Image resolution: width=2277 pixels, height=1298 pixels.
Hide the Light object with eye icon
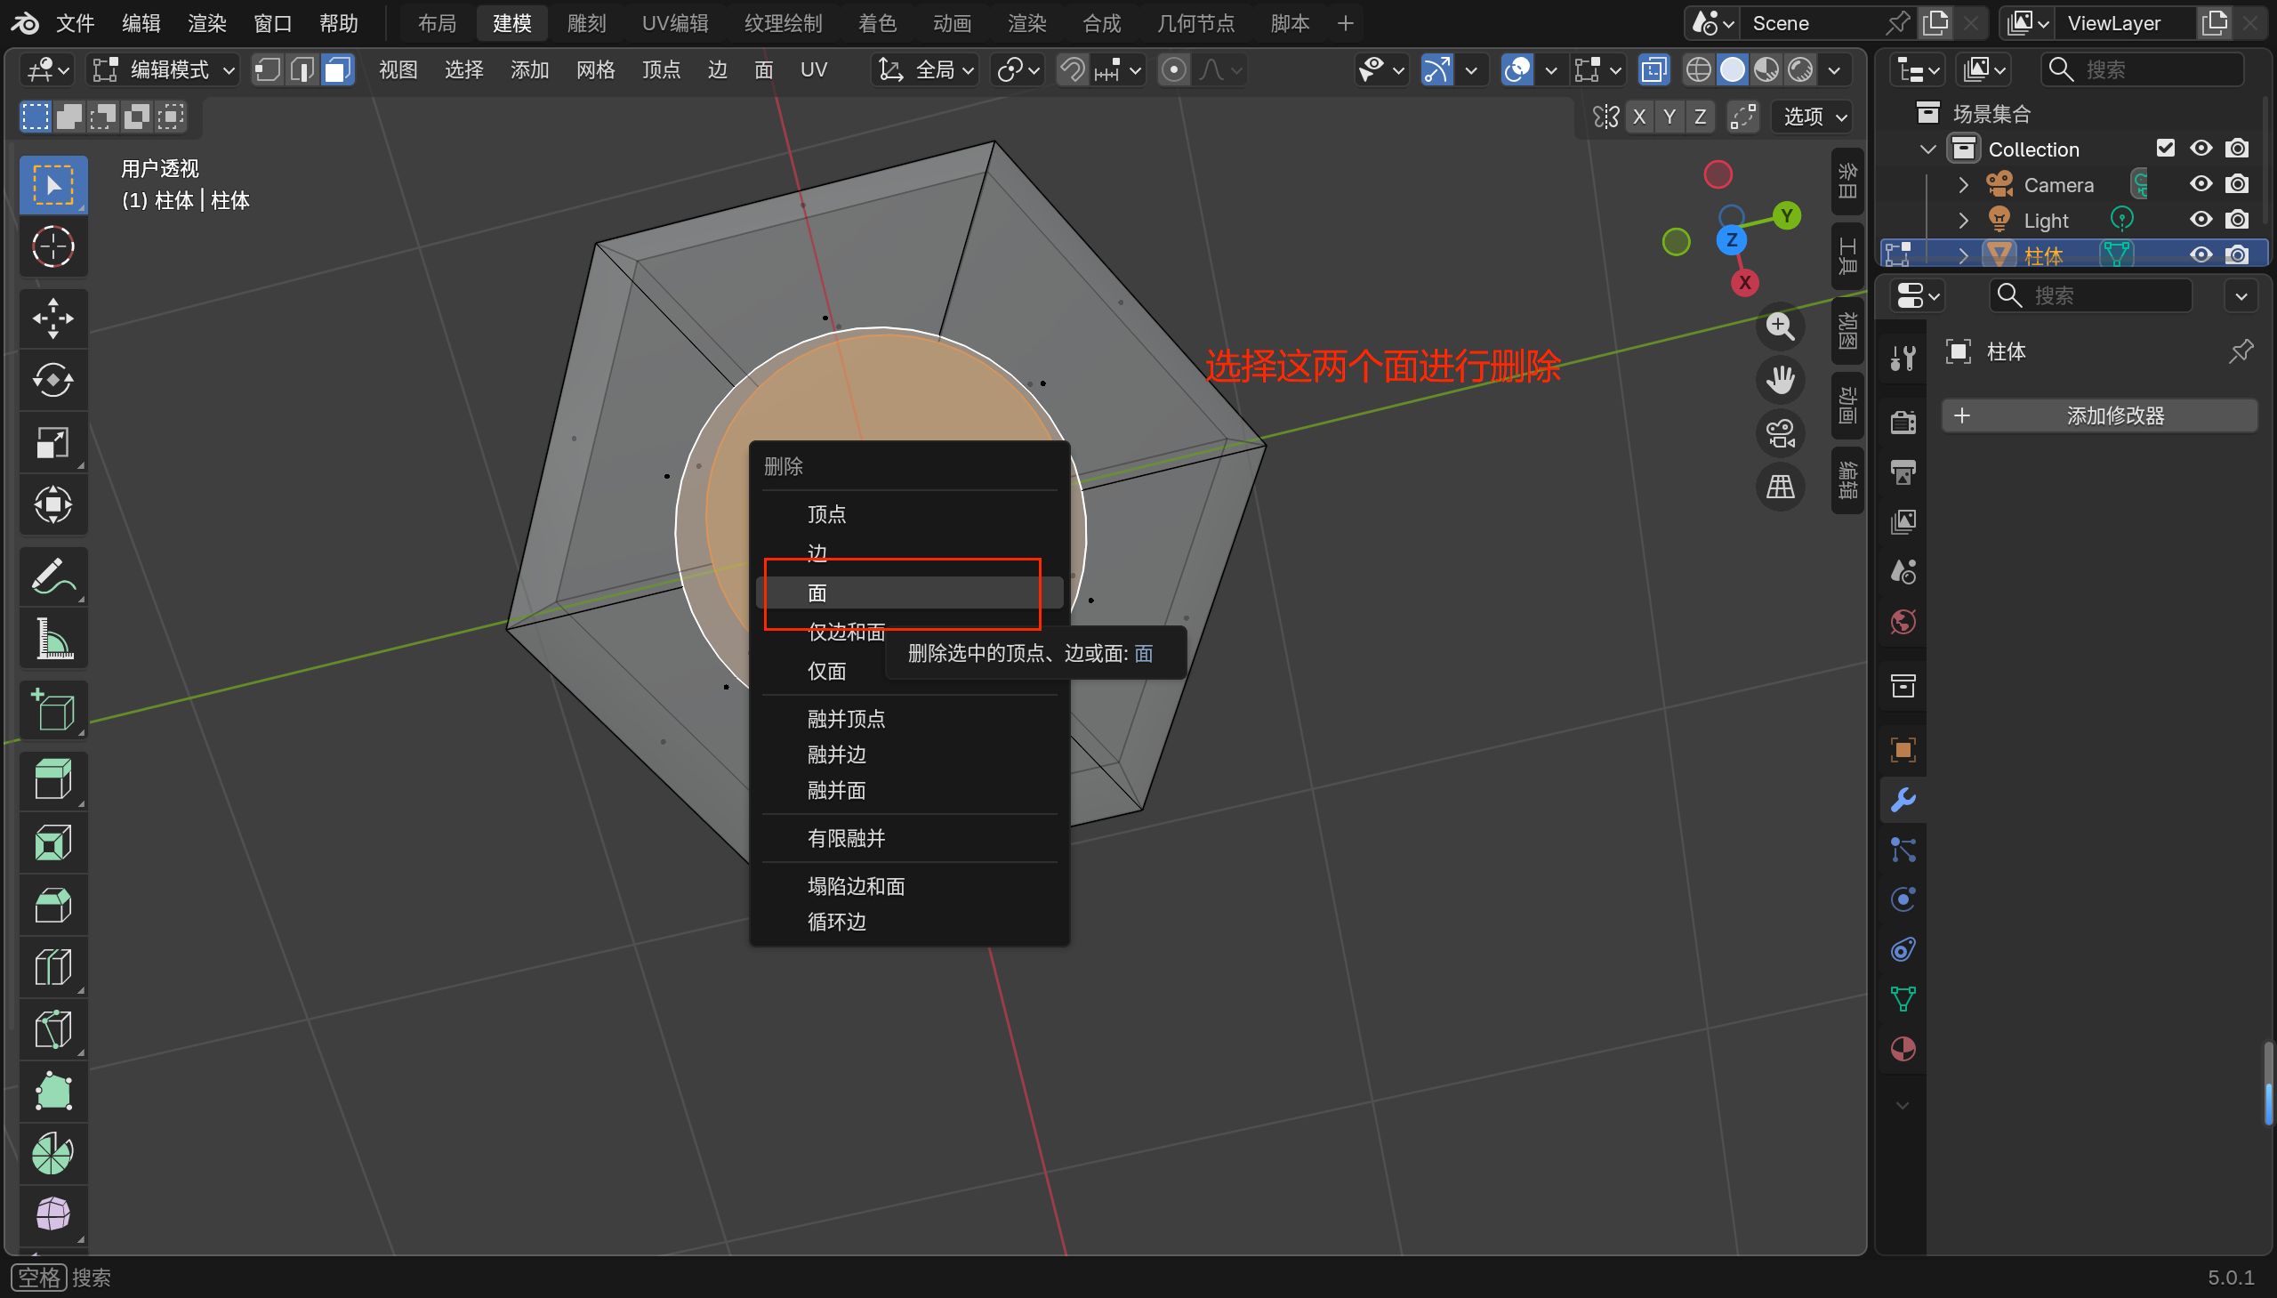(2201, 220)
